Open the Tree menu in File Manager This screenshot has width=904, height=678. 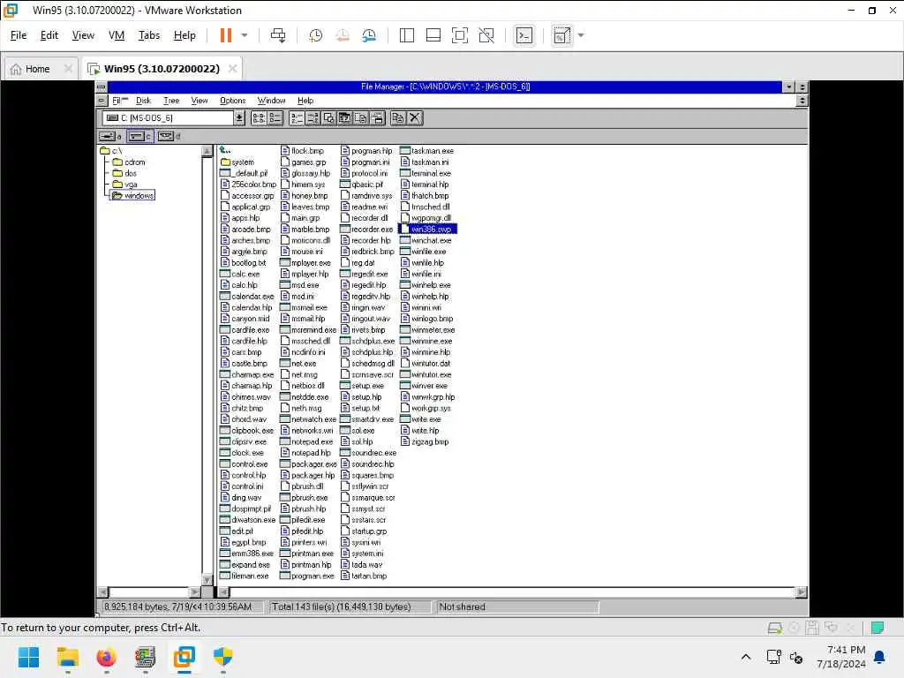(171, 101)
